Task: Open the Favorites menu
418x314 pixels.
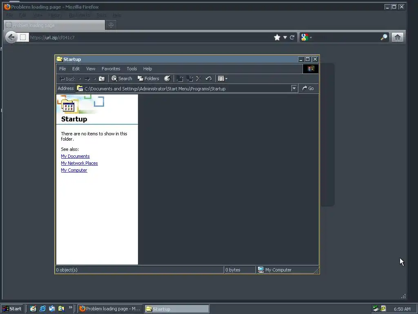Action: [111, 69]
